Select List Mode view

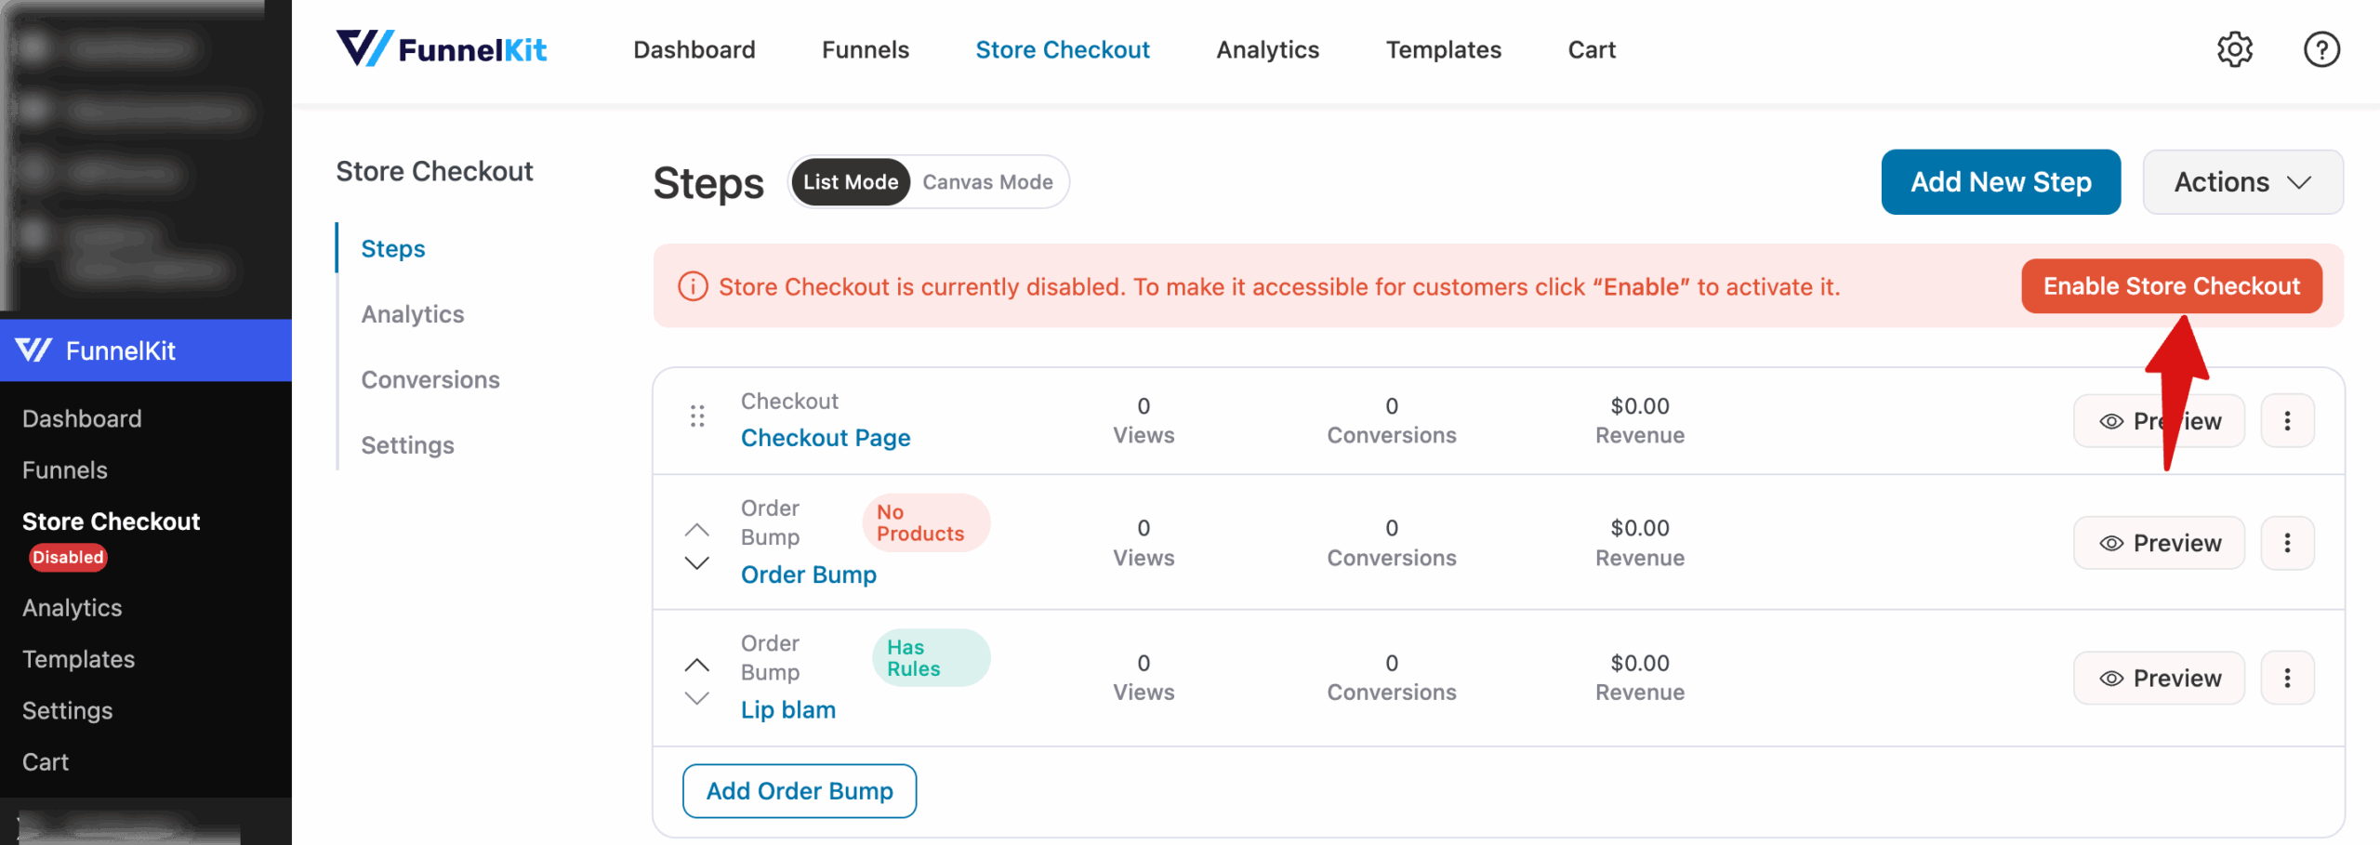coord(850,181)
